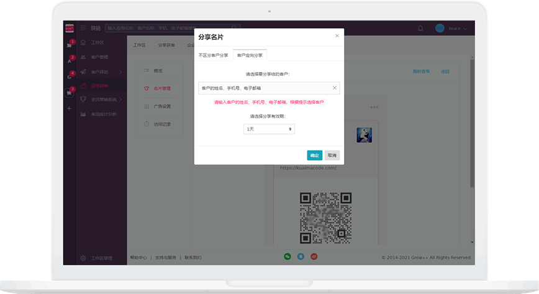539x294 pixels.
Task: Click the green WeChat icon in footer
Action: pyautogui.click(x=288, y=256)
